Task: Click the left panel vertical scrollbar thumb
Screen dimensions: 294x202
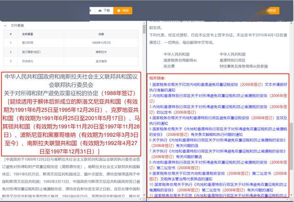Action: tap(144, 29)
